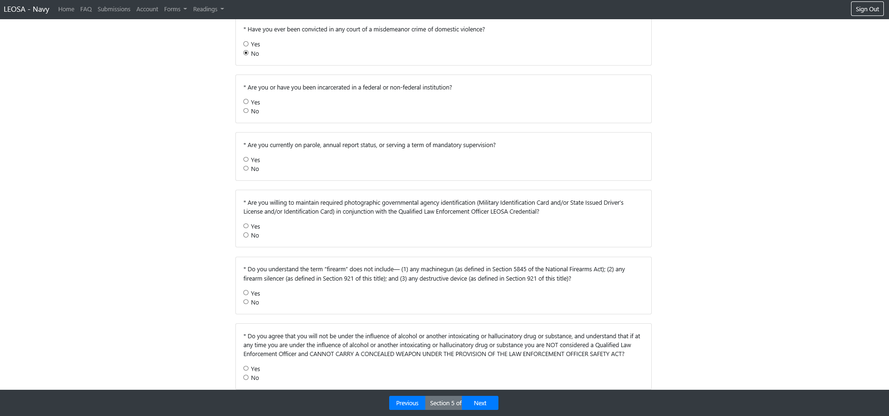Click the Sign Out button

(867, 9)
